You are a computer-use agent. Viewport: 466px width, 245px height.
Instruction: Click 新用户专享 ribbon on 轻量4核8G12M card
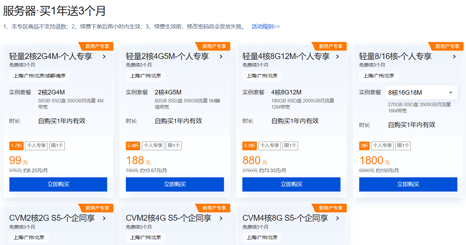click(330, 46)
